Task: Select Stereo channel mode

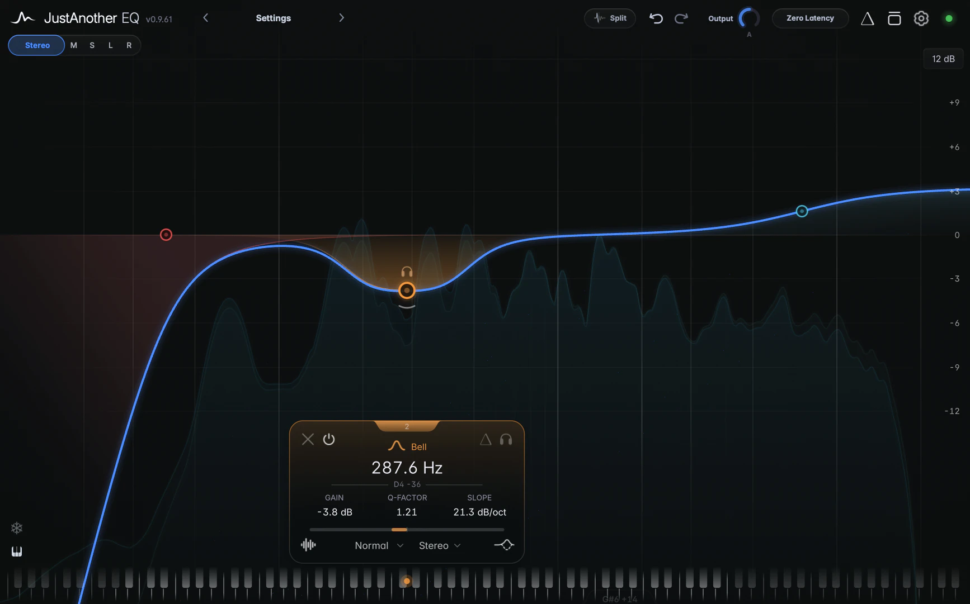Action: point(37,45)
